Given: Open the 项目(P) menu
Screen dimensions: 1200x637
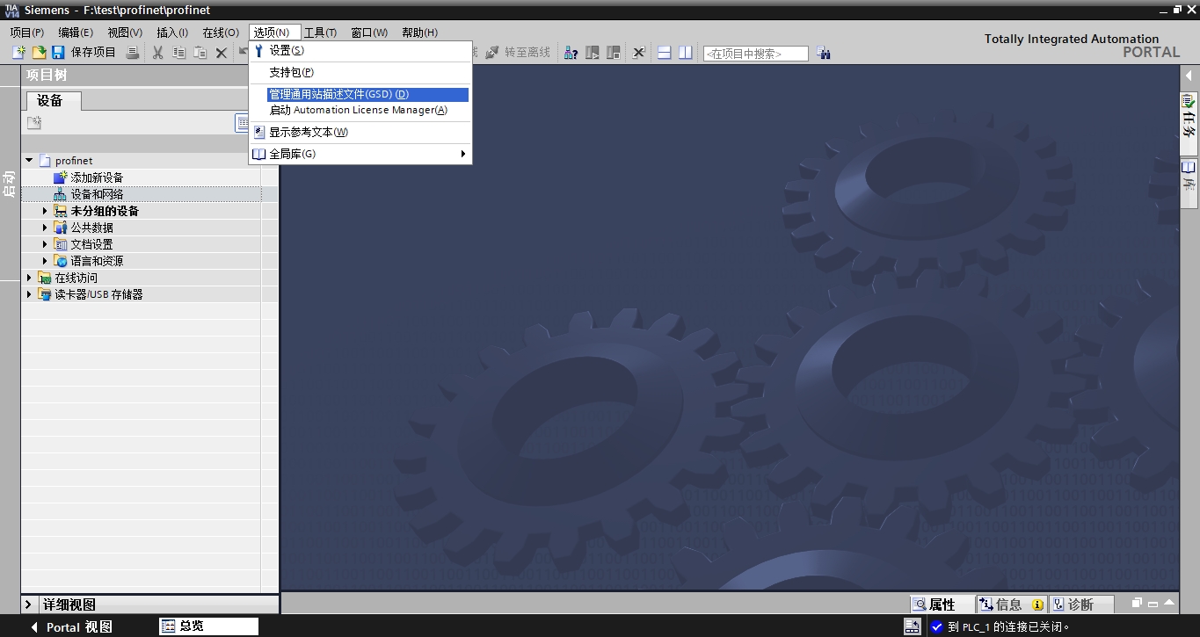Looking at the screenshot, I should (26, 33).
